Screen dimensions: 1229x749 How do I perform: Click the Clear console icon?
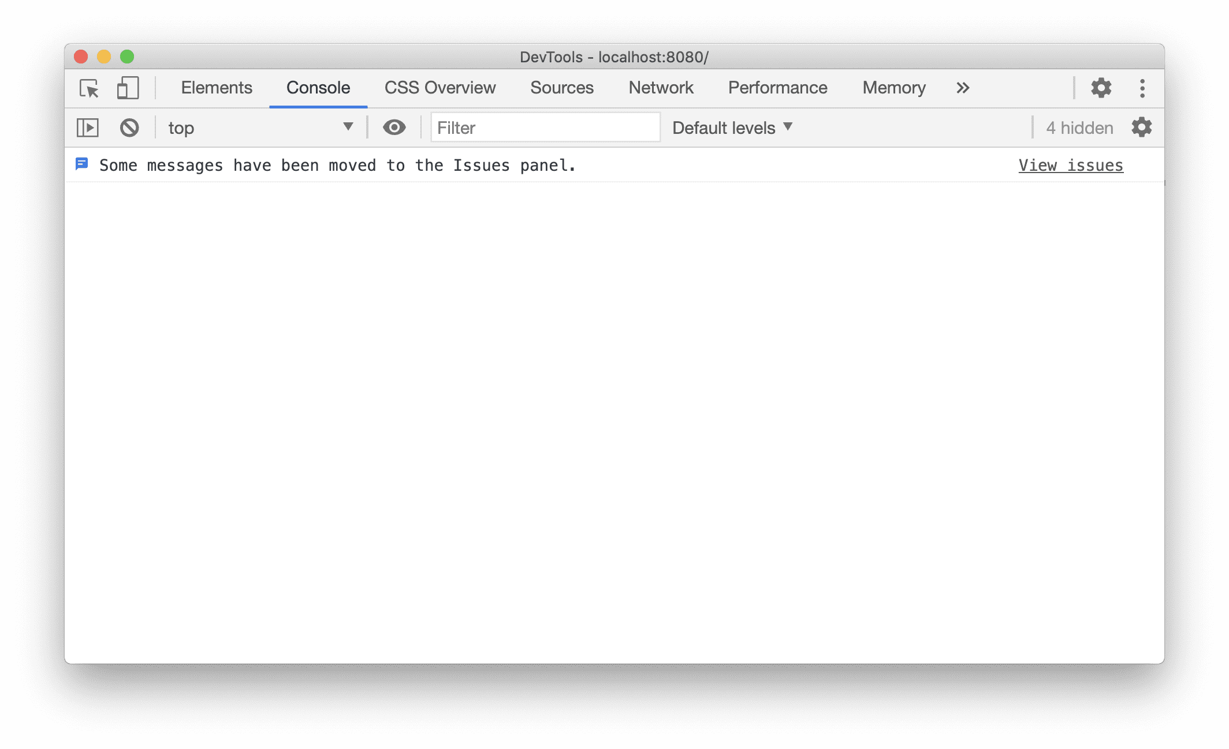pyautogui.click(x=129, y=127)
